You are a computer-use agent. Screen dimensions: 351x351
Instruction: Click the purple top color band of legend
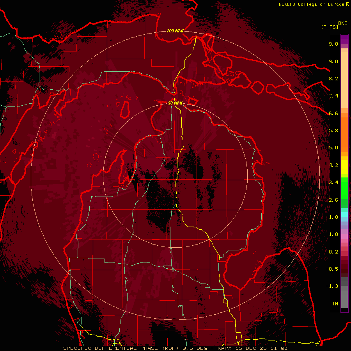click(344, 39)
